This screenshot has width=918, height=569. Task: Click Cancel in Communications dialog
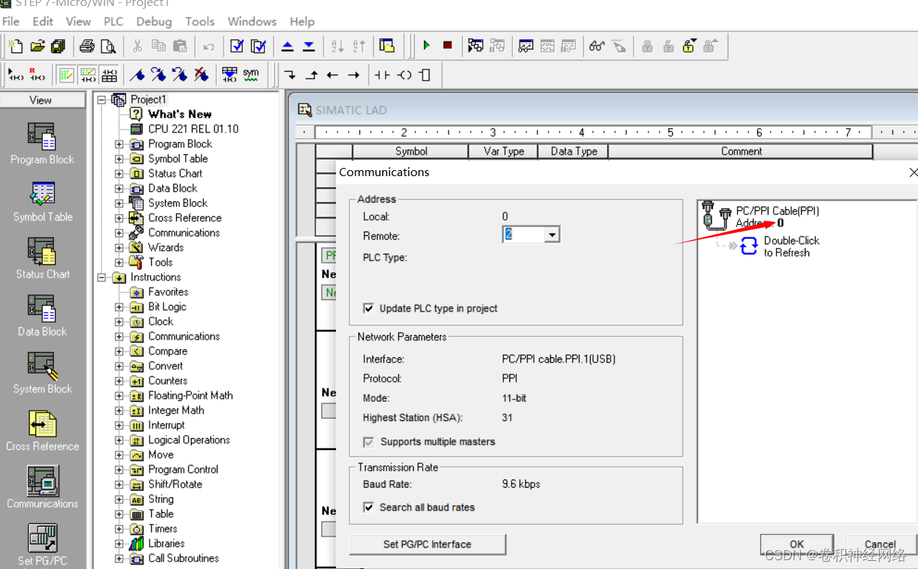(x=880, y=544)
